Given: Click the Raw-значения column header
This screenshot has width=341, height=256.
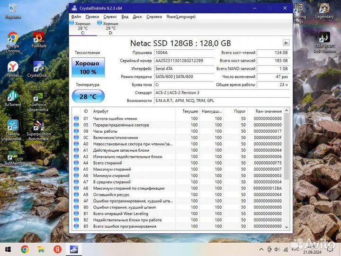Looking at the screenshot, I should click(x=266, y=111).
